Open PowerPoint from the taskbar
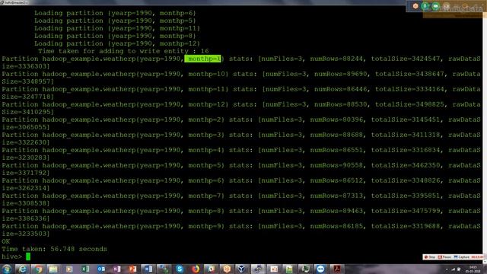The height and width of the screenshot is (274, 487). 132,269
